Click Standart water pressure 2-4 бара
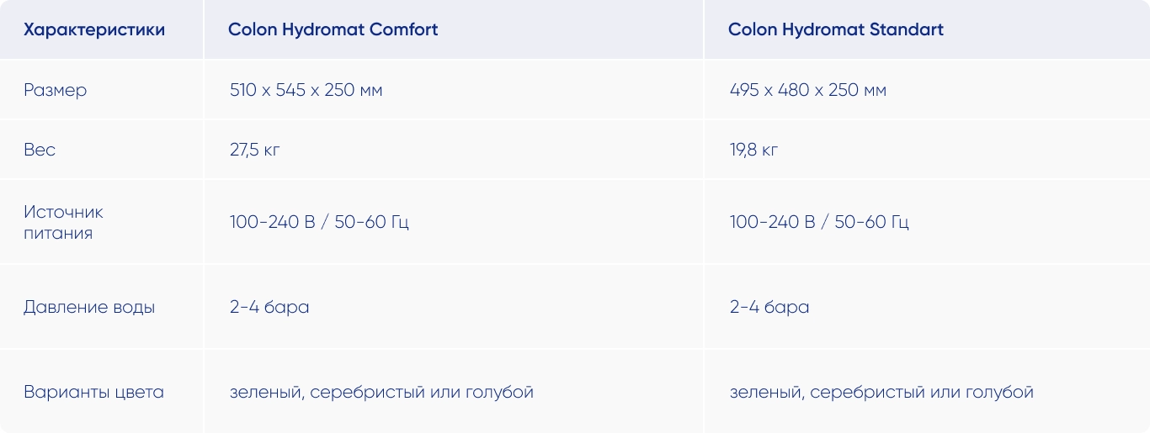Viewport: 1150px width, 433px height. tap(769, 308)
